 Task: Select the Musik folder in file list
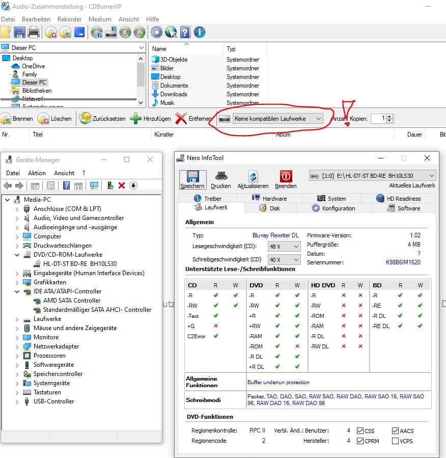point(167,103)
